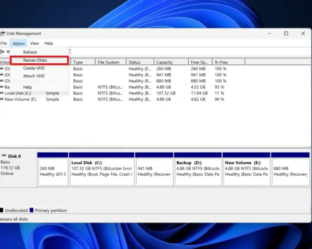Click the 99 % free value
This screenshot has height=249, width=312.
(219, 99)
